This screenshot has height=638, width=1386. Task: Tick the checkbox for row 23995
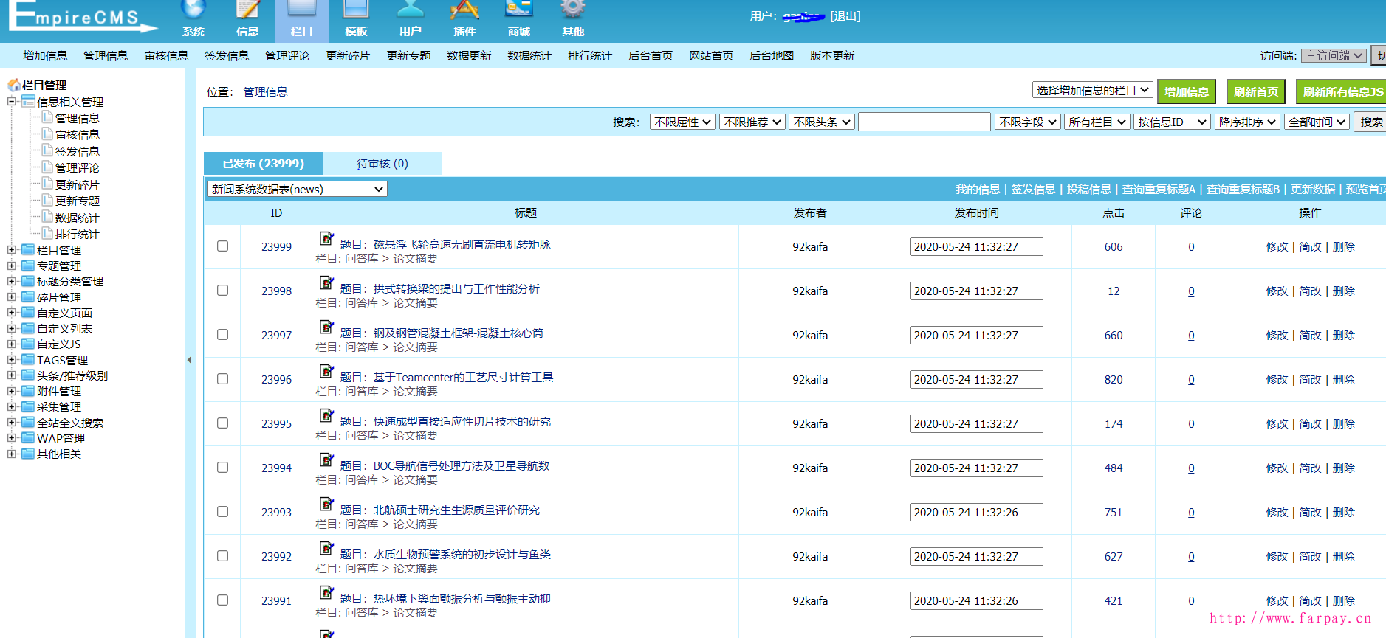(222, 423)
